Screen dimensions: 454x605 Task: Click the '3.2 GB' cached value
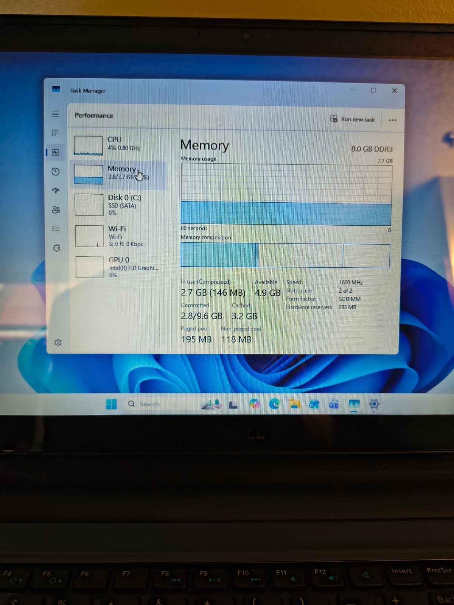pos(244,316)
